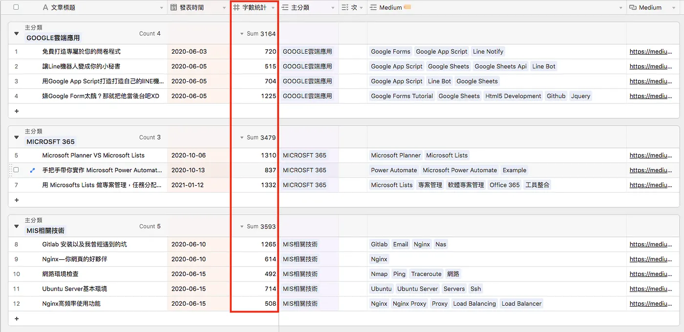Open the 主分類 column dropdown arrow
Screen dimensions: 684x332
[x=333, y=8]
